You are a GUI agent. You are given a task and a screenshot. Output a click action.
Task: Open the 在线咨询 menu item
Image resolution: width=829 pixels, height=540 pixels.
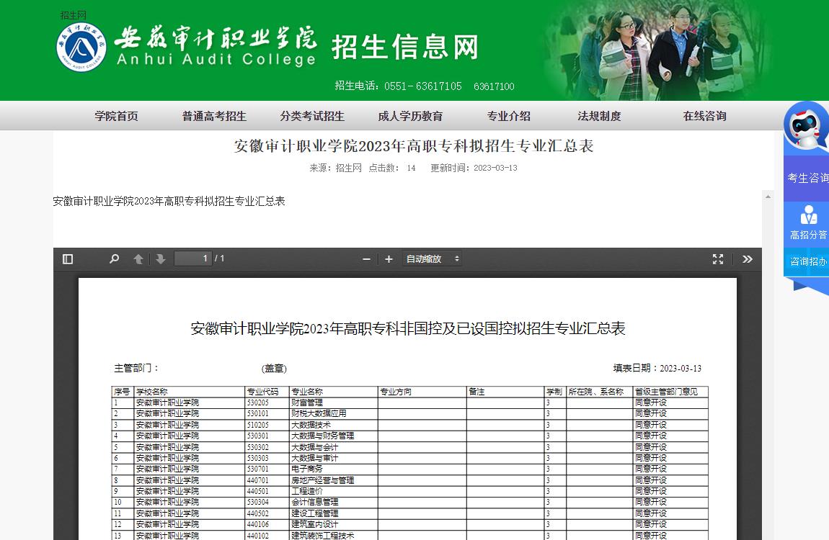(704, 116)
